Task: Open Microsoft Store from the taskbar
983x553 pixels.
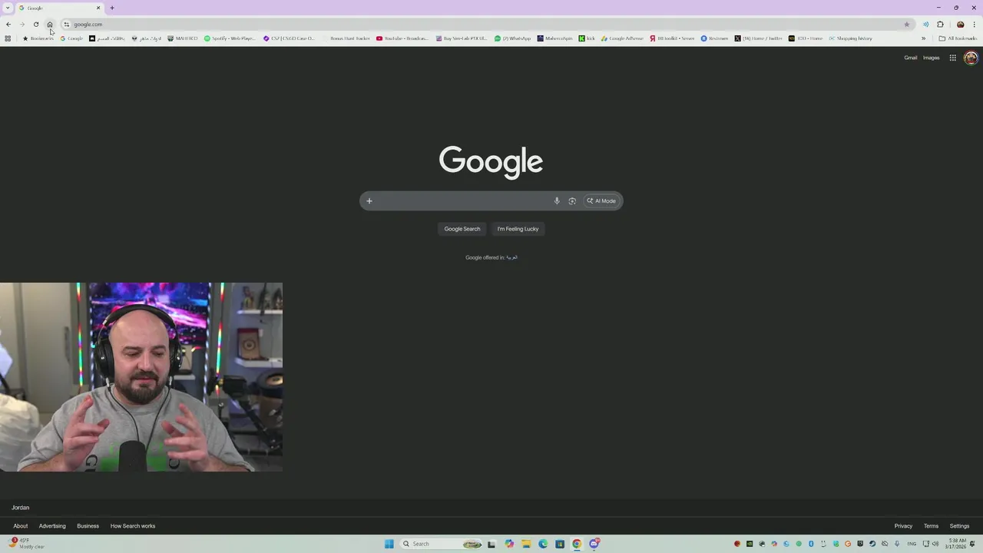Action: point(560,544)
